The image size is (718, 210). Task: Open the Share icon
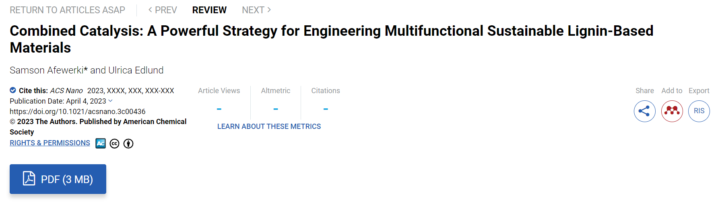(644, 111)
